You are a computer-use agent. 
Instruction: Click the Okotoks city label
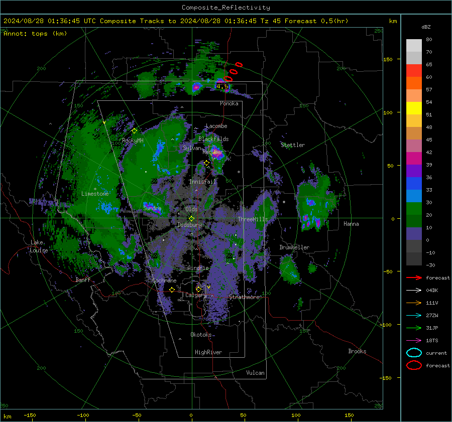click(x=201, y=334)
